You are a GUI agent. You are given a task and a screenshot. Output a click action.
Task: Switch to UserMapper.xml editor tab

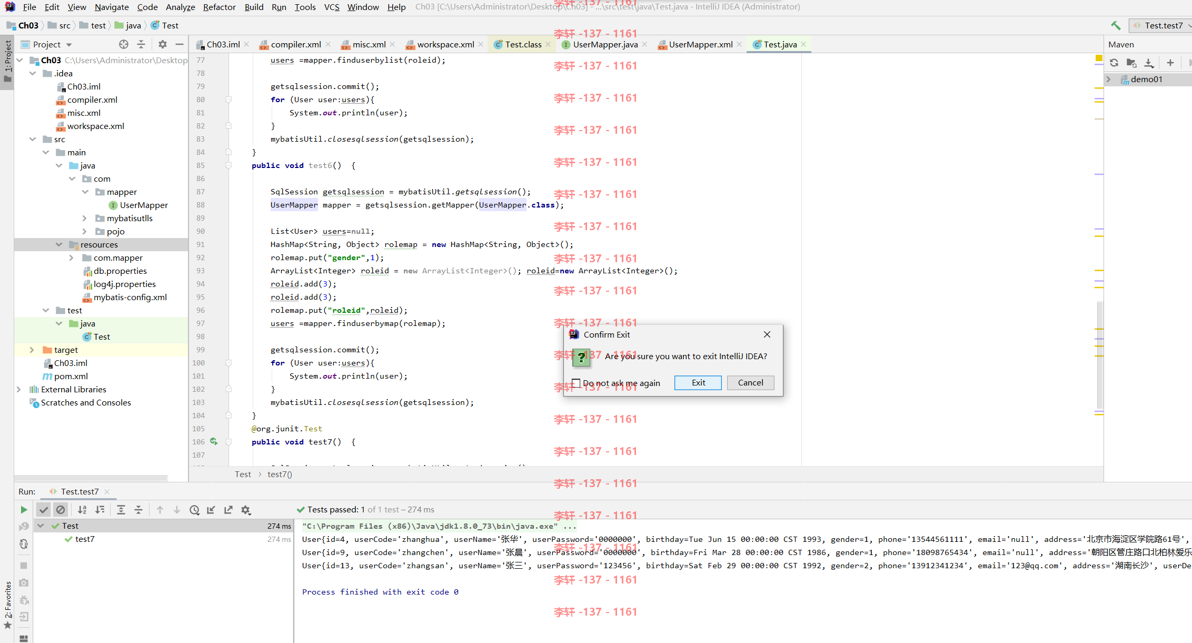[700, 44]
